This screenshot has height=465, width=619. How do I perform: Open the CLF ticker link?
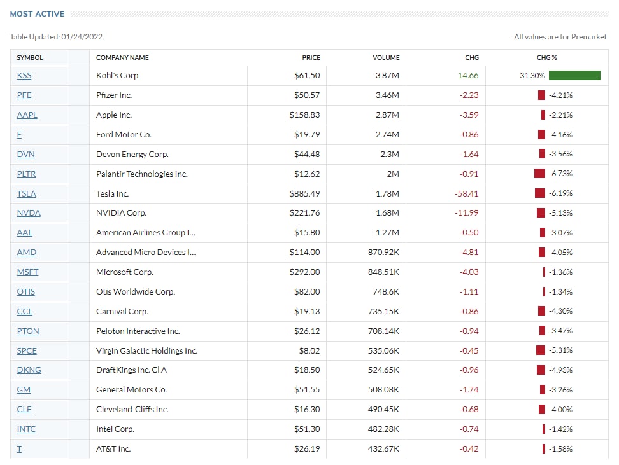point(24,410)
